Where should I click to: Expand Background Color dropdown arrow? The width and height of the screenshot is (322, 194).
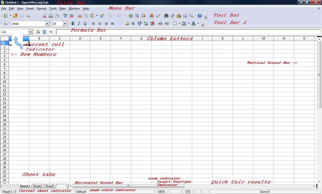click(x=189, y=23)
